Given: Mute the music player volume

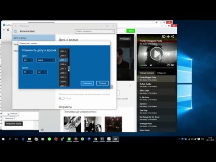Looking at the screenshot, I should click(151, 65).
